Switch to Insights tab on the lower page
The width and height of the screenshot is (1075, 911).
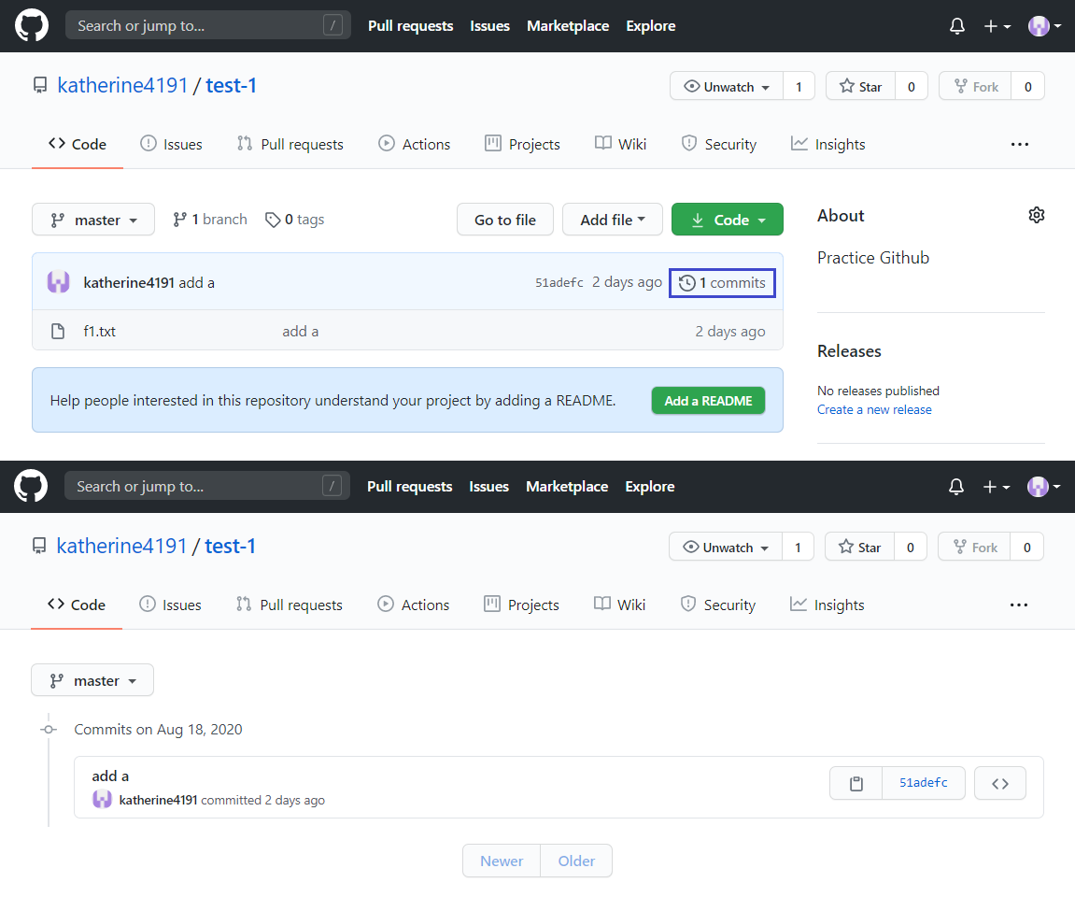(827, 605)
